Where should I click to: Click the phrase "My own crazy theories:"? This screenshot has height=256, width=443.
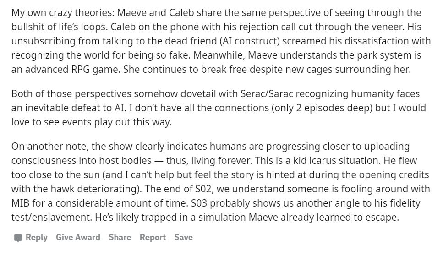tap(63, 13)
